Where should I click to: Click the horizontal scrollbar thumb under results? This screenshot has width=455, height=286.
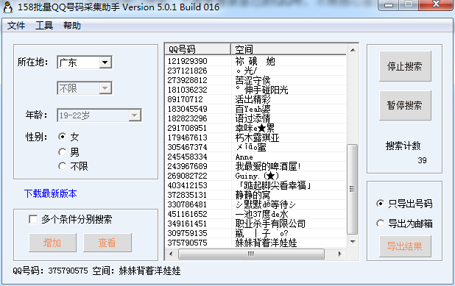(251, 254)
